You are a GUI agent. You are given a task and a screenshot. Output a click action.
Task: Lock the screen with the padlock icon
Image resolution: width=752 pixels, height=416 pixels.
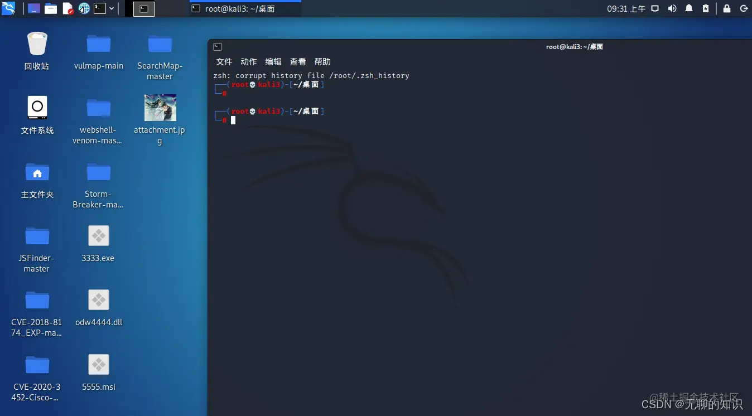click(x=727, y=8)
